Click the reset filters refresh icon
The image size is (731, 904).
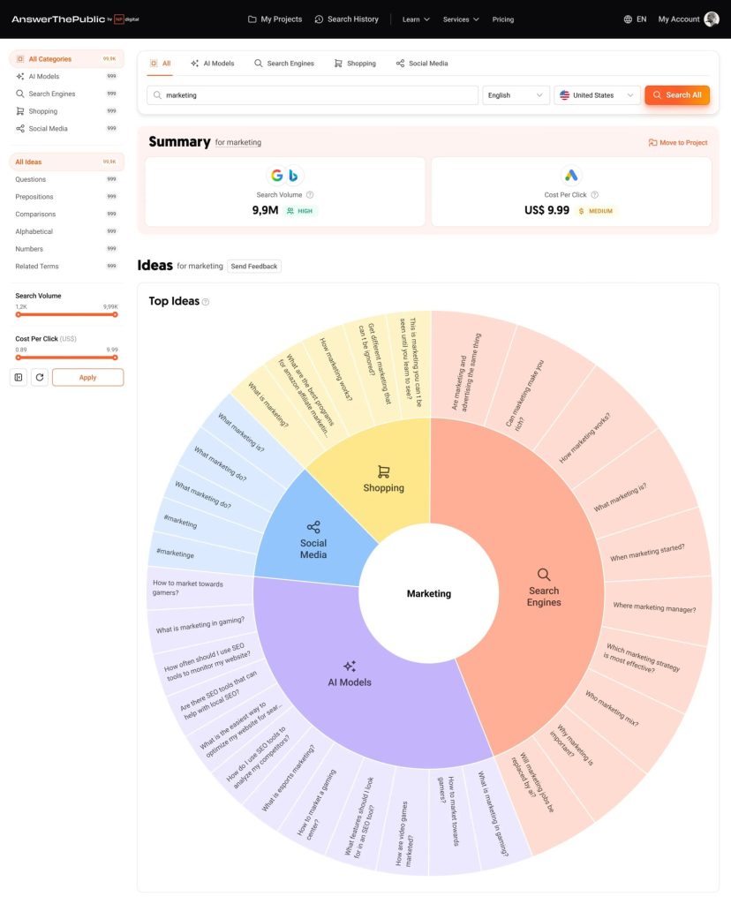tap(40, 377)
